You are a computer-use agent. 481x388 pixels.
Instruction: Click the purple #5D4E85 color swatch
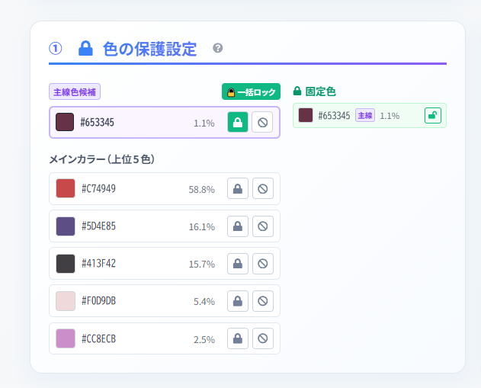(66, 226)
